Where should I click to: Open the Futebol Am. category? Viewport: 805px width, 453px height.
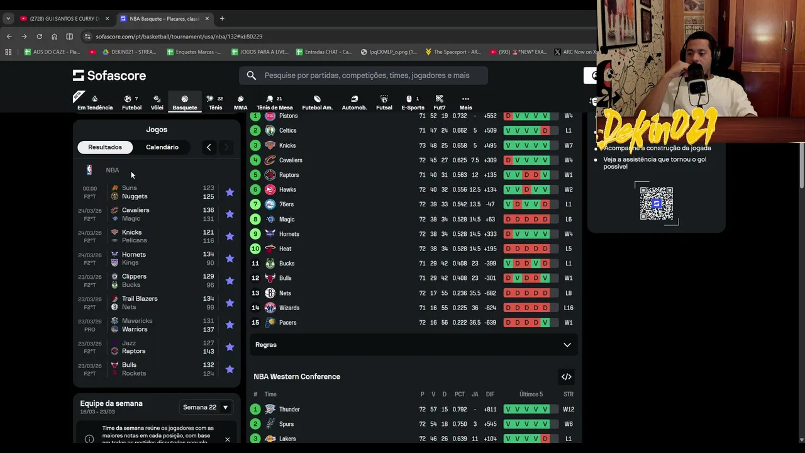(x=317, y=103)
